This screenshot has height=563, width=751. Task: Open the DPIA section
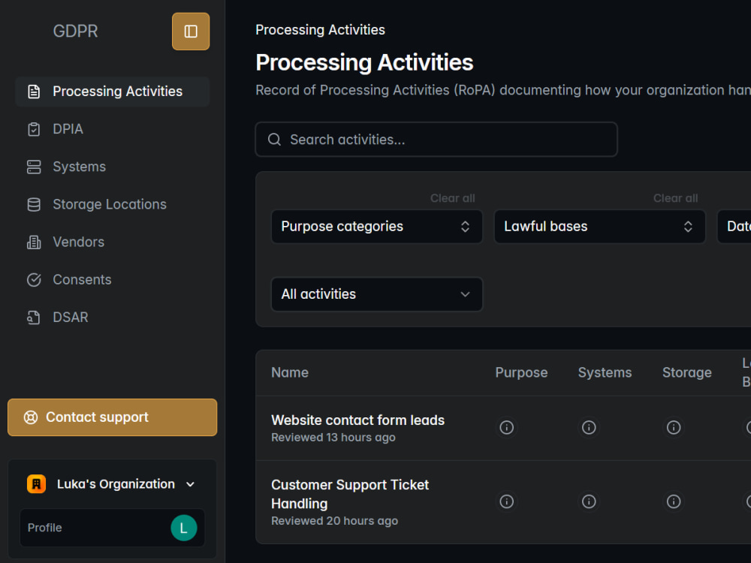(113, 129)
